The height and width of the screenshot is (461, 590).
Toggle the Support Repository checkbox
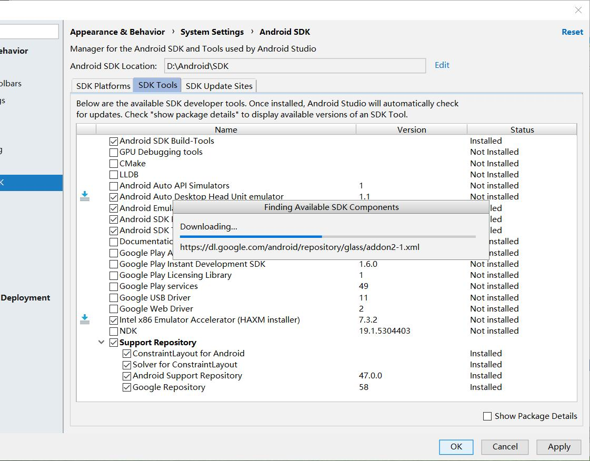pos(114,343)
